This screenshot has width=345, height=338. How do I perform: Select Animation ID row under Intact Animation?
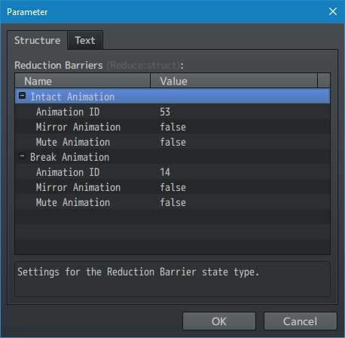pyautogui.click(x=172, y=111)
